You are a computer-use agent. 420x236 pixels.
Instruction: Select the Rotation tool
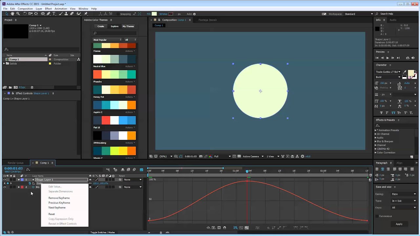[25, 14]
